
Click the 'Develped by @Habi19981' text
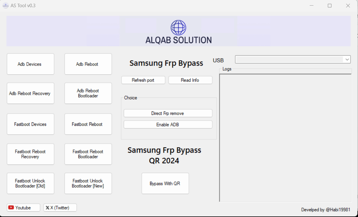click(326, 210)
